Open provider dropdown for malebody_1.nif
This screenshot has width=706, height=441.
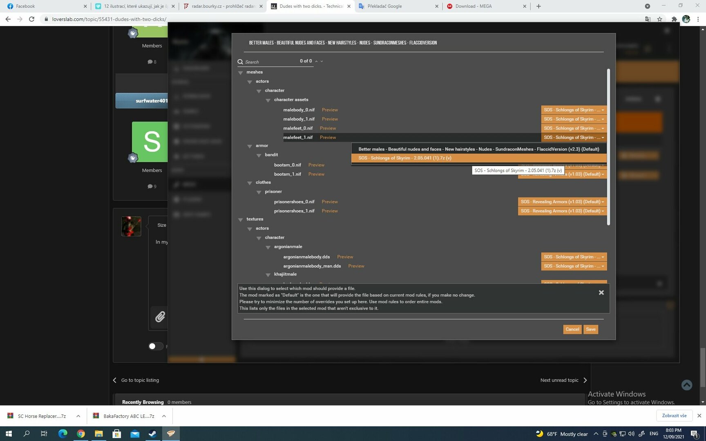pyautogui.click(x=574, y=119)
